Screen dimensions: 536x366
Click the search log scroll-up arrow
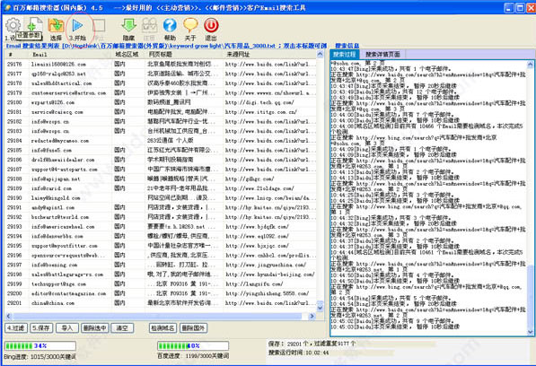[531, 64]
